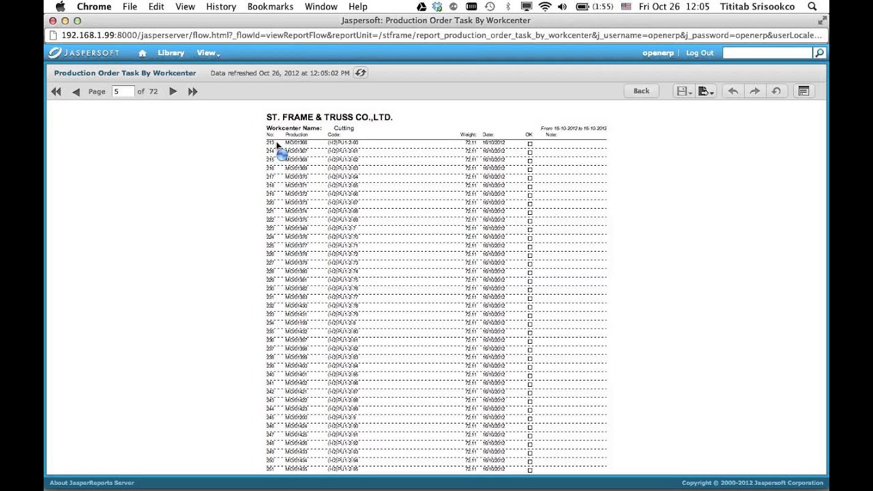Go to the next report page
The image size is (873, 491).
tap(173, 91)
